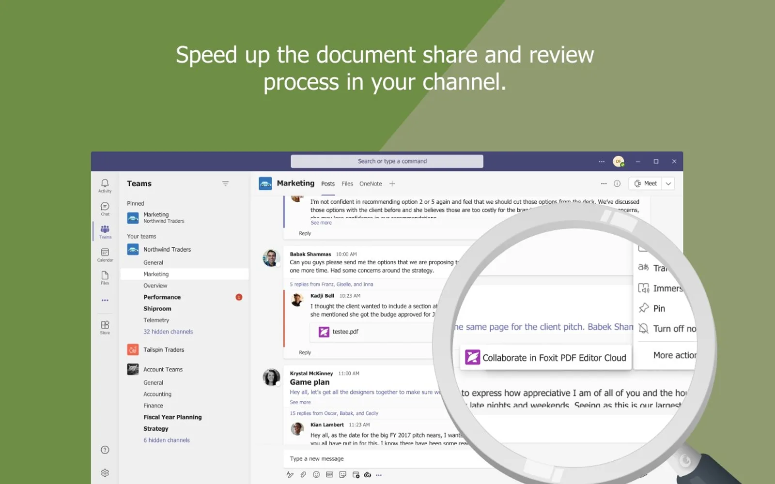Open channel more options ellipsis
775x484 pixels.
tap(604, 183)
